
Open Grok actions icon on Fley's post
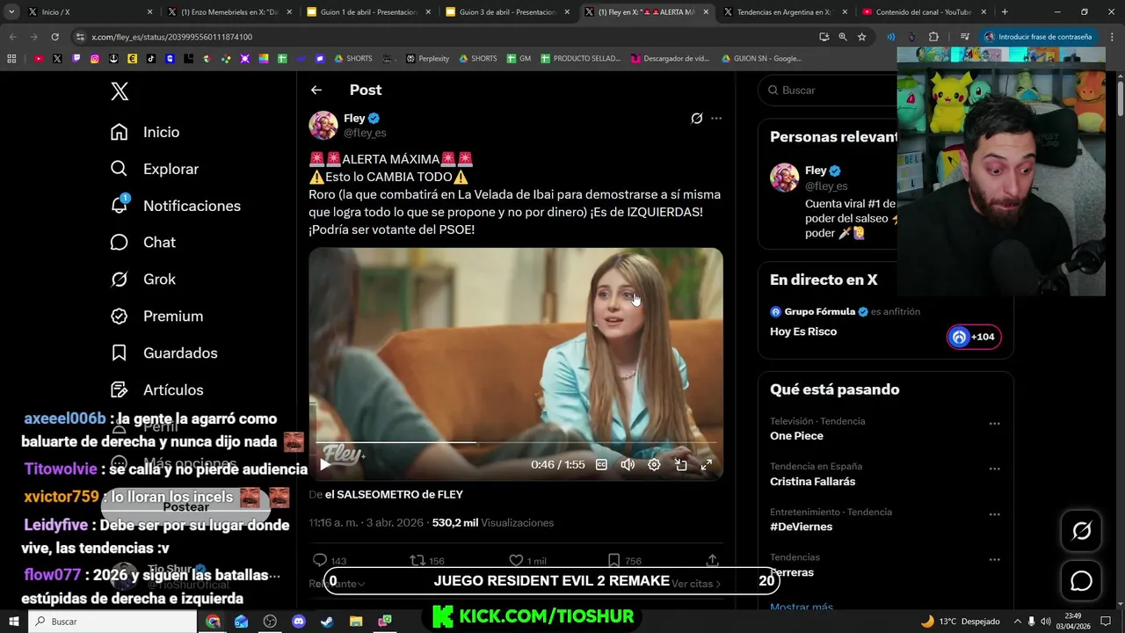tap(696, 118)
